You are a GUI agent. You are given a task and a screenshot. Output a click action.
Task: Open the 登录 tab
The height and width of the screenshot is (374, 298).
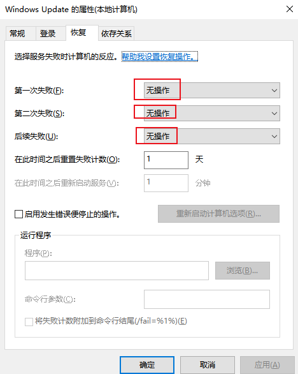coord(48,33)
